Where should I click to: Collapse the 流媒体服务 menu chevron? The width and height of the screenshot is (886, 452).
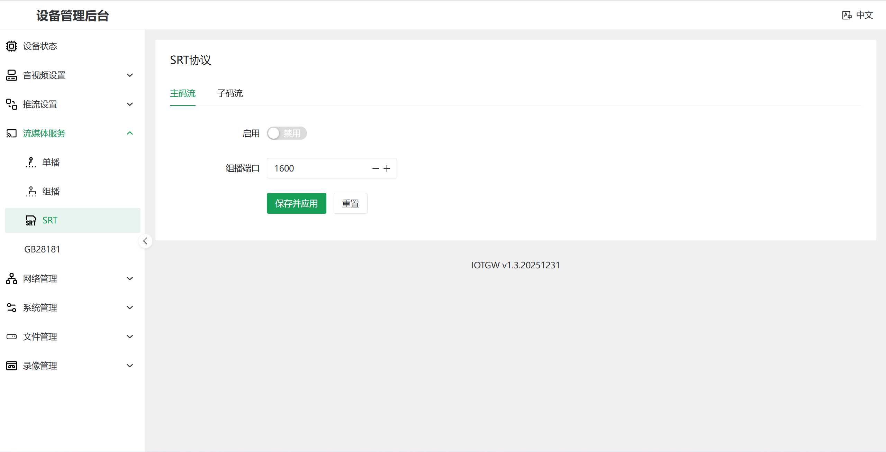[130, 133]
